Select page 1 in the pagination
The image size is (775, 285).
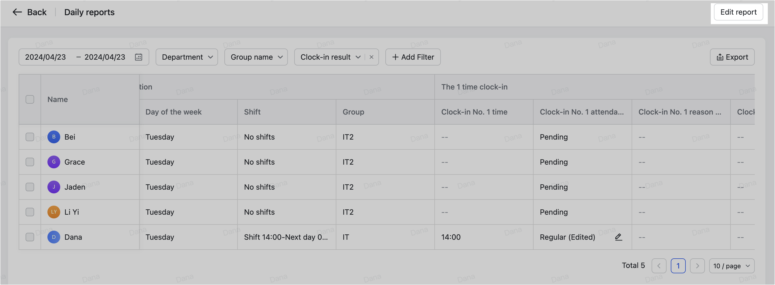click(678, 266)
